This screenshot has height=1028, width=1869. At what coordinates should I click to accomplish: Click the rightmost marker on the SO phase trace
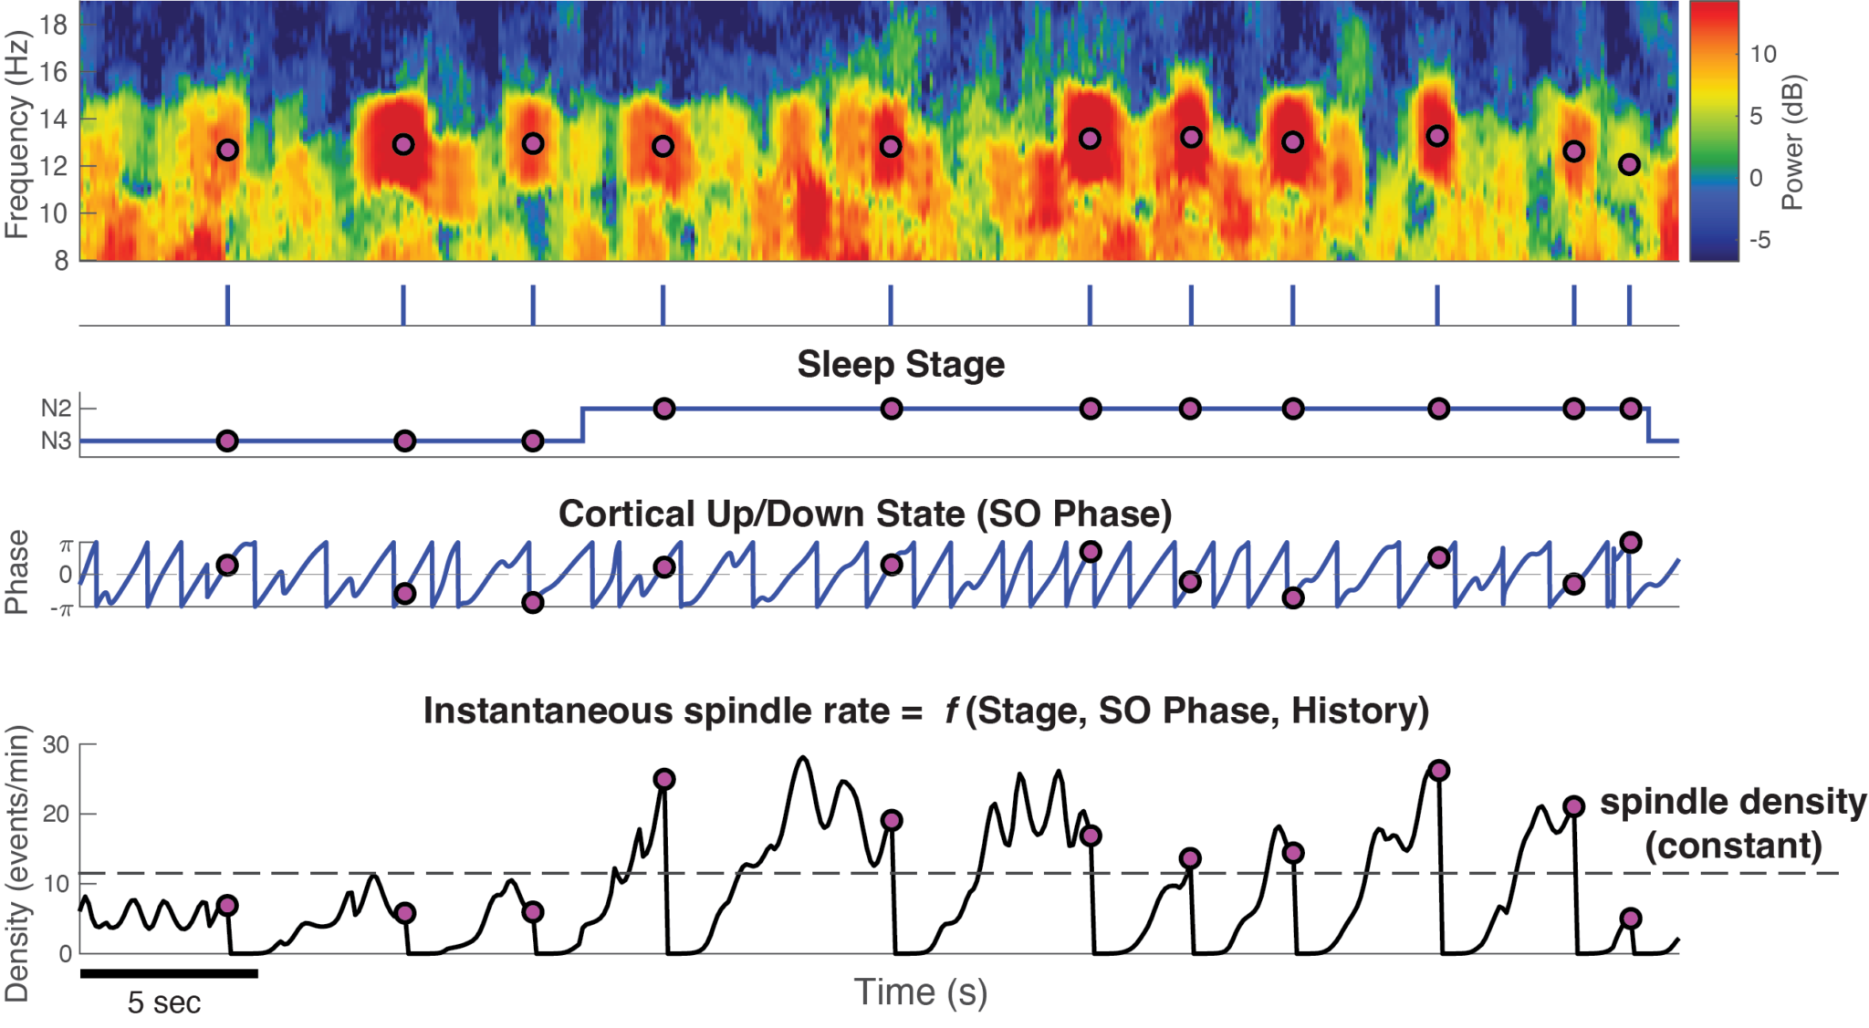[x=1630, y=543]
